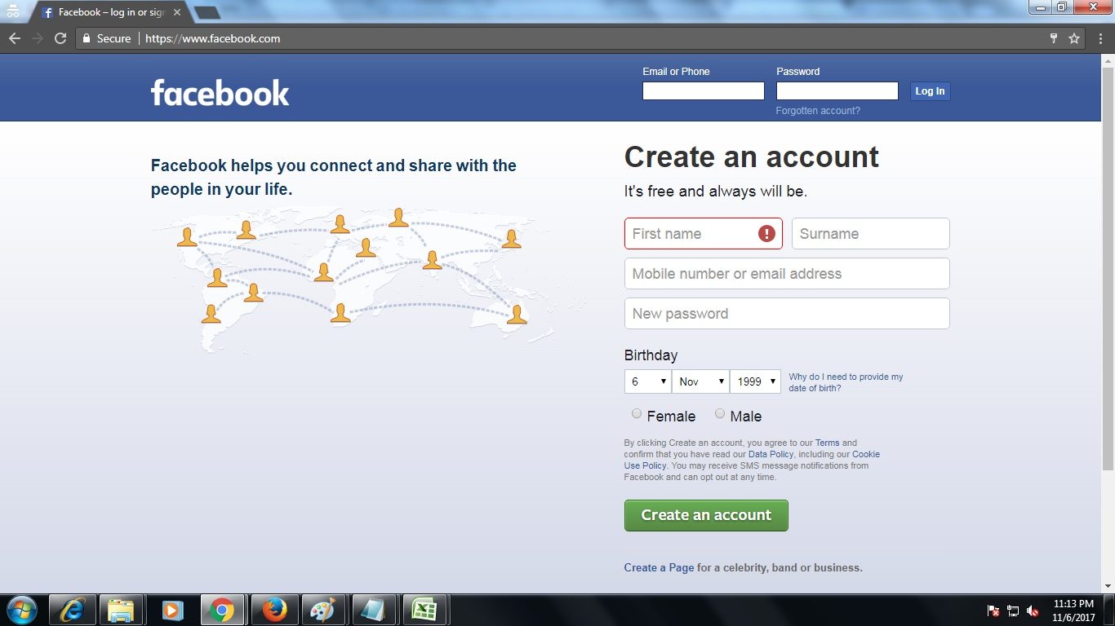Open the Windows Start menu
The height and width of the screenshot is (626, 1115).
21,610
